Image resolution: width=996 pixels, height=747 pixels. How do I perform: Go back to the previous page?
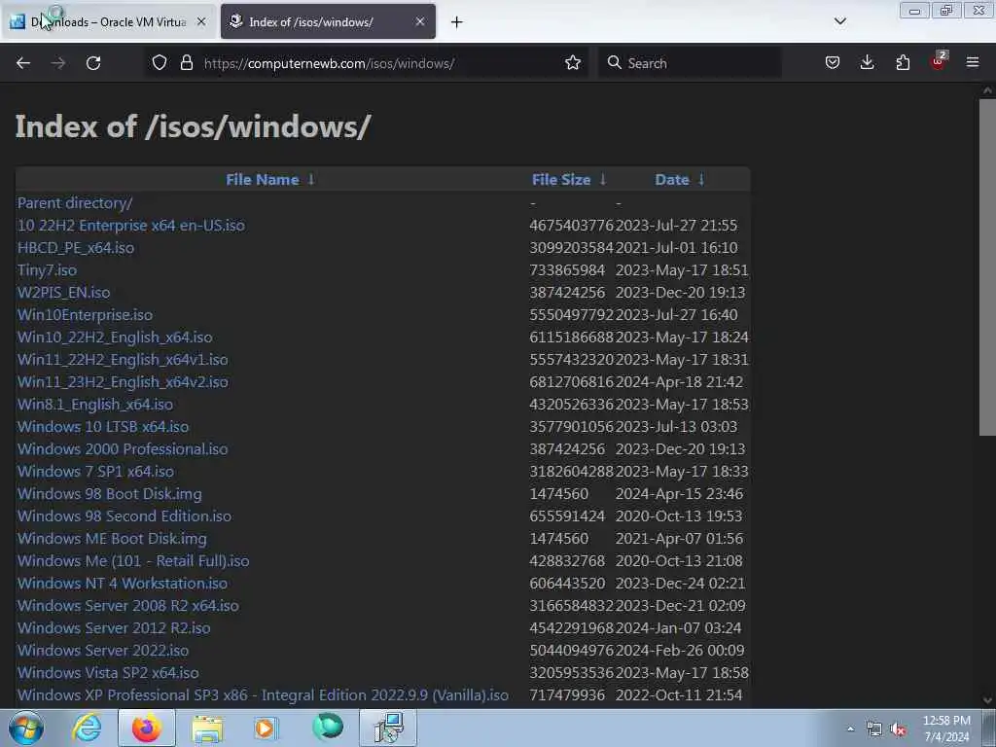click(23, 63)
